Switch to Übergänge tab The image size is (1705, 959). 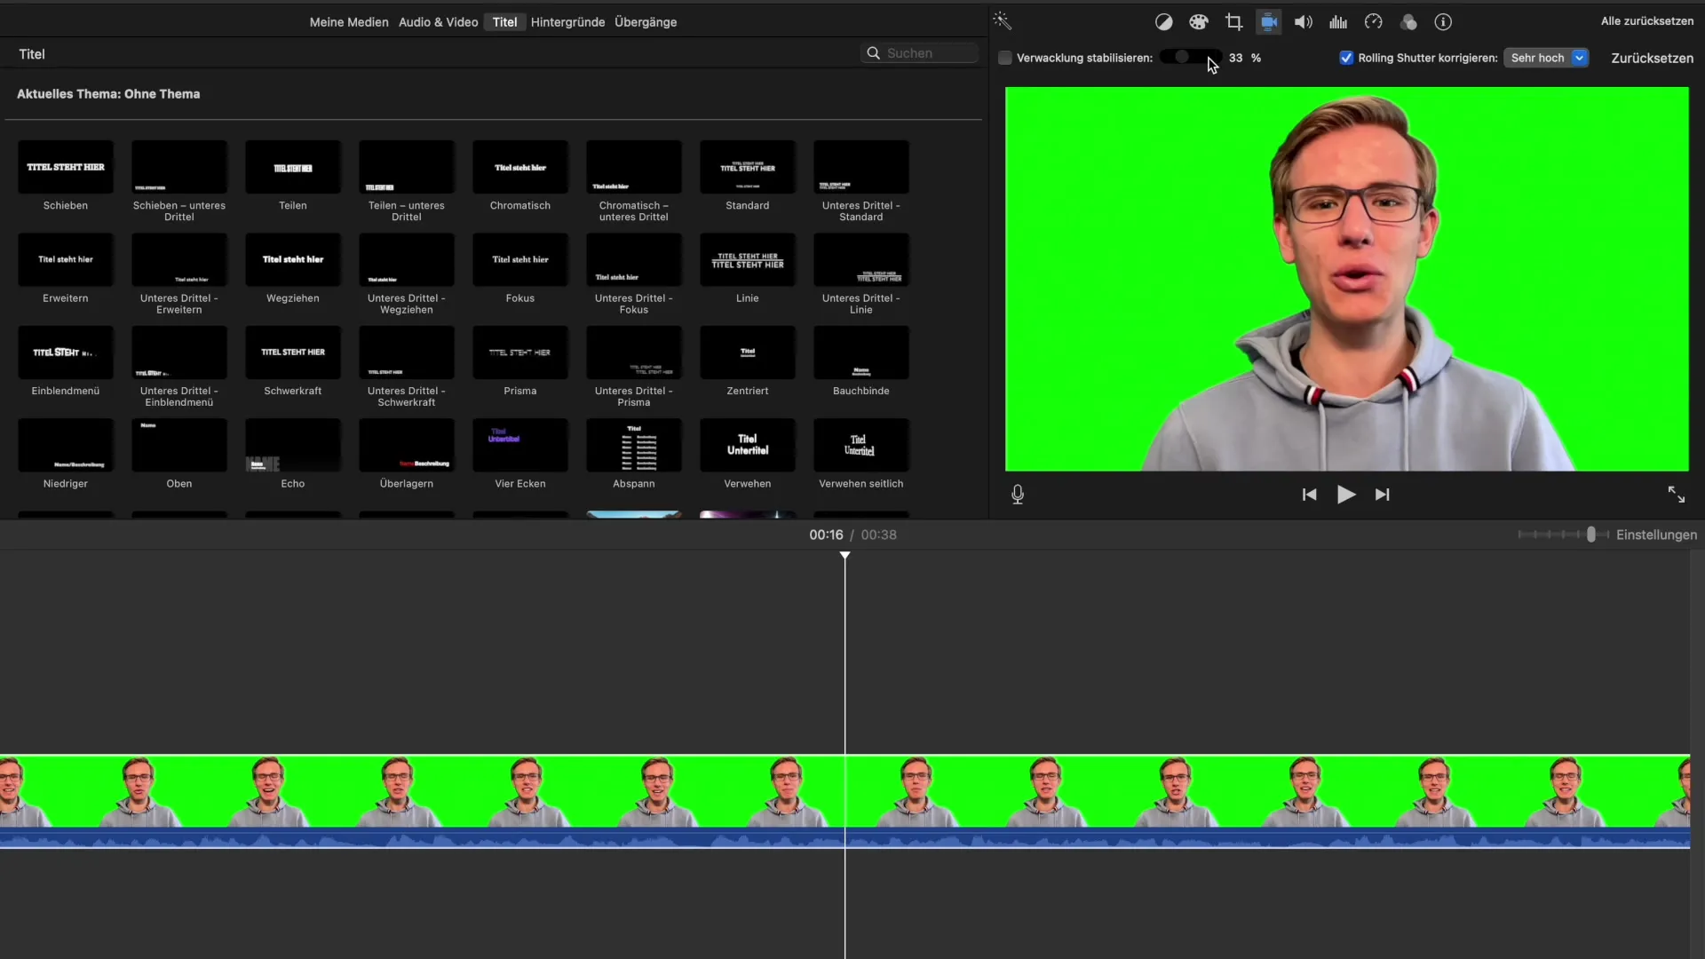pos(646,22)
